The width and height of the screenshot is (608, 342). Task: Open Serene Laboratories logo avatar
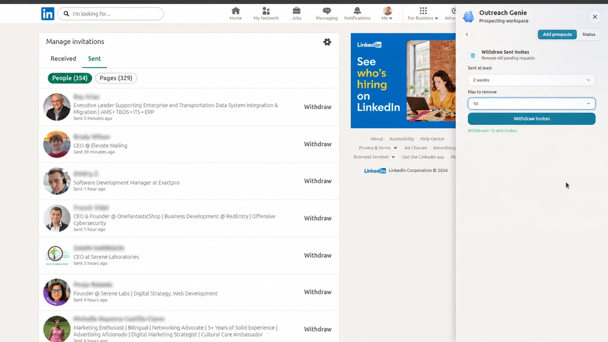(57, 255)
